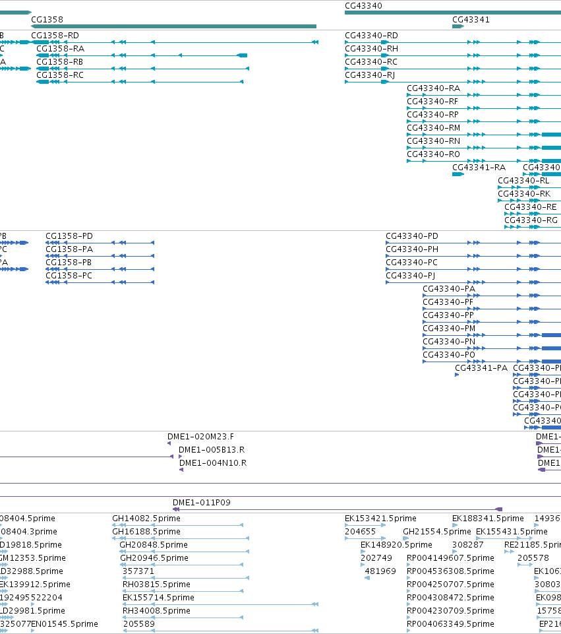The height and width of the screenshot is (634, 561).
Task: Select the DME1-011P09 clone
Action: pyautogui.click(x=202, y=502)
